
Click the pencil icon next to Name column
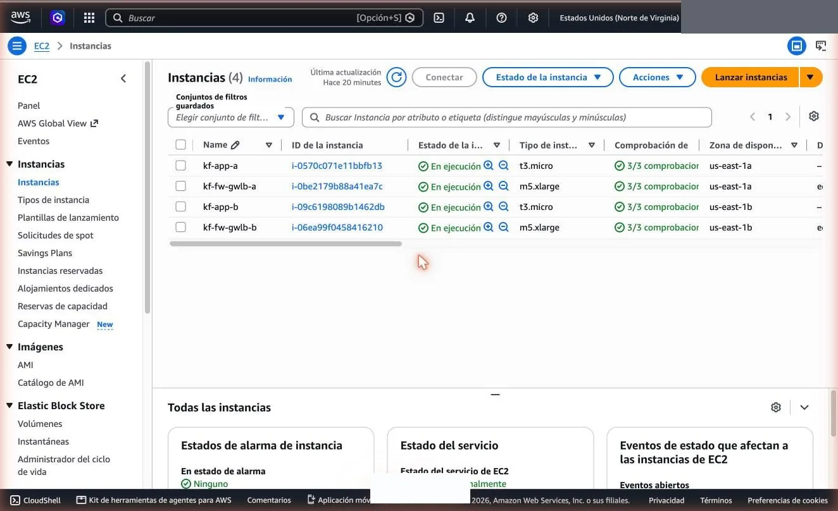click(235, 145)
